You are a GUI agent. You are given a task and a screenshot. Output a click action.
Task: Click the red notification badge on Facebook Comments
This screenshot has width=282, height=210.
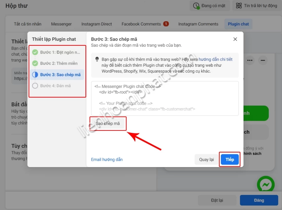(166, 24)
